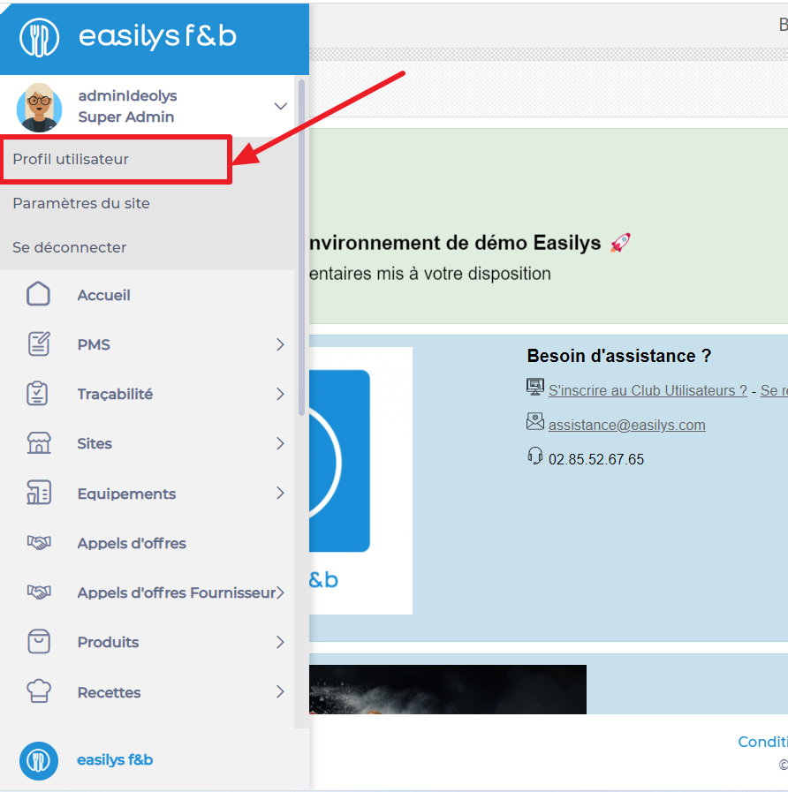Click the Produits shopping bag icon
788x792 pixels.
pos(39,642)
